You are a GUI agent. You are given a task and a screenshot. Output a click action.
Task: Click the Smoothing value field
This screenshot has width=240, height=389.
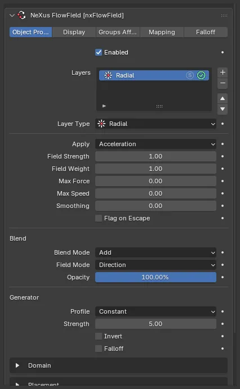[155, 206]
